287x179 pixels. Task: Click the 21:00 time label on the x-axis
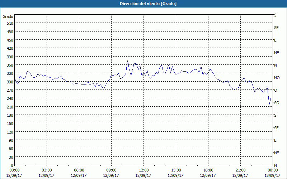coord(240,170)
